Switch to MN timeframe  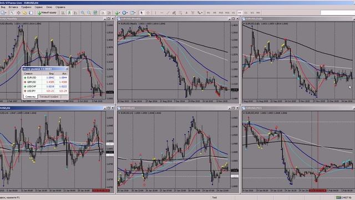coord(258,13)
